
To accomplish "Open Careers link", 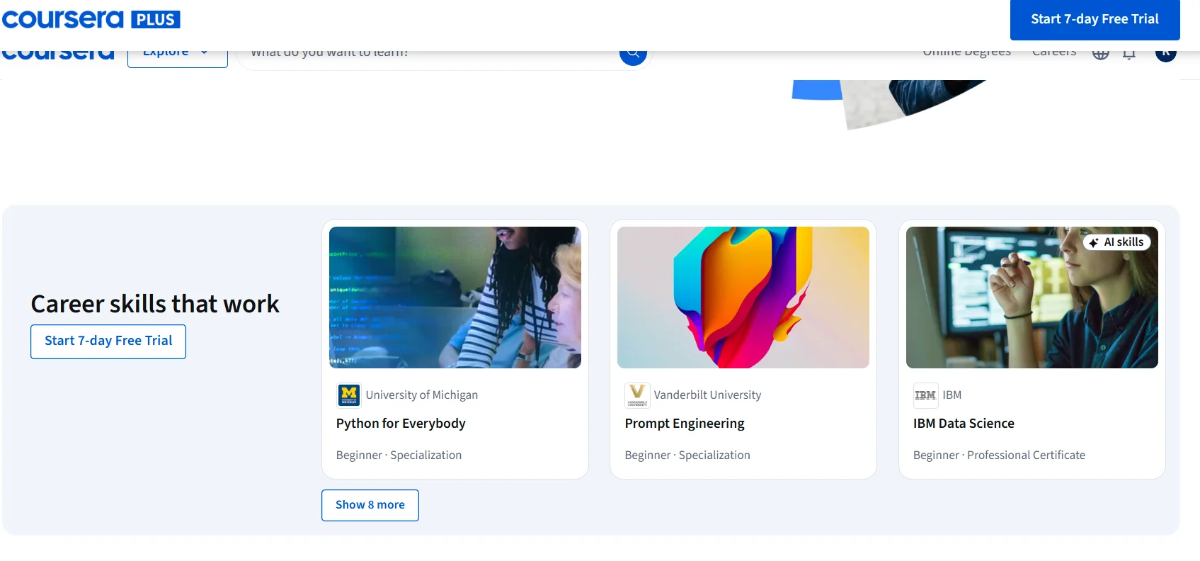I will pos(1054,54).
